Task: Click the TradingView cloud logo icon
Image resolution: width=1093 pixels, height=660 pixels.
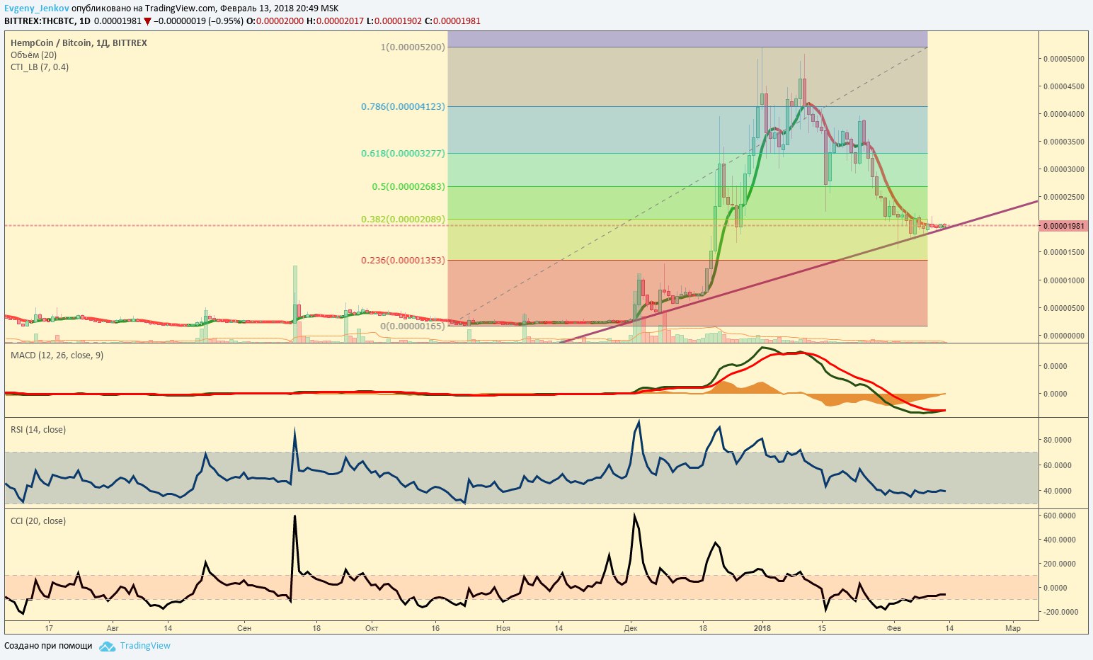Action: [x=107, y=646]
